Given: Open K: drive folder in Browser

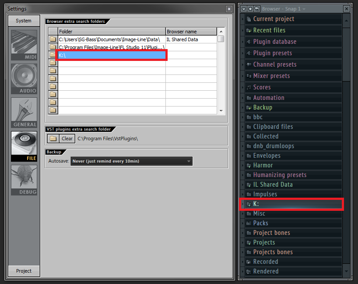Looking at the screenshot, I should [x=293, y=204].
